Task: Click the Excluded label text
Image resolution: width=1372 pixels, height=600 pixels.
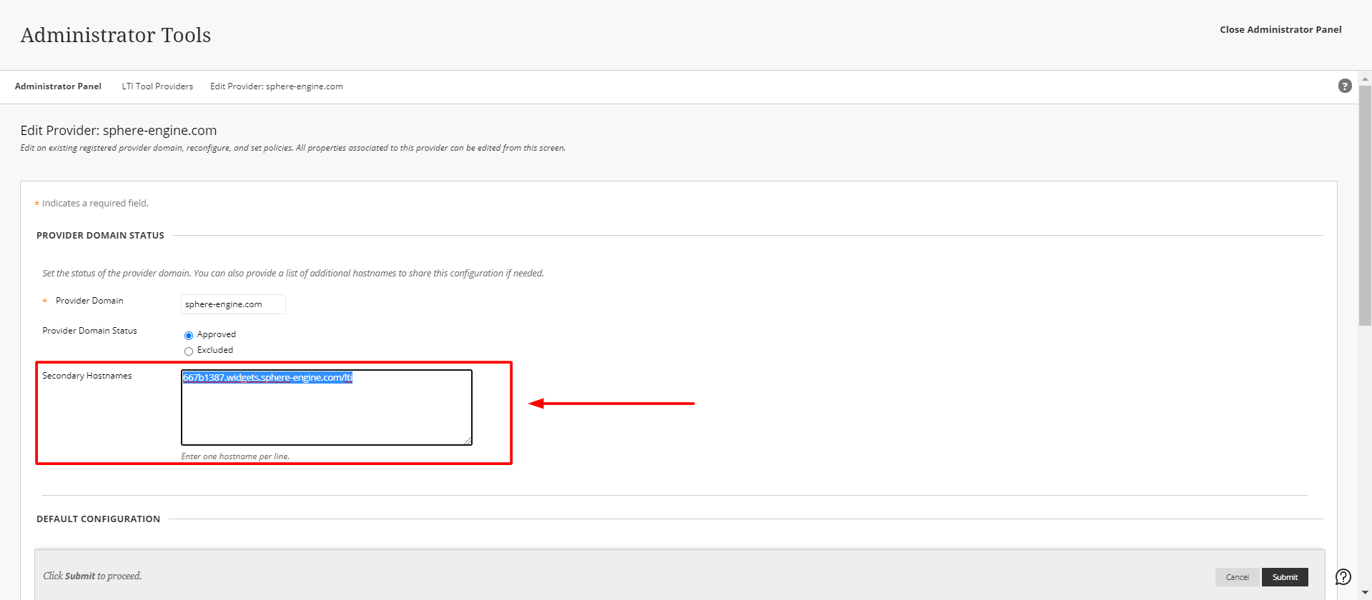Action: tap(215, 350)
